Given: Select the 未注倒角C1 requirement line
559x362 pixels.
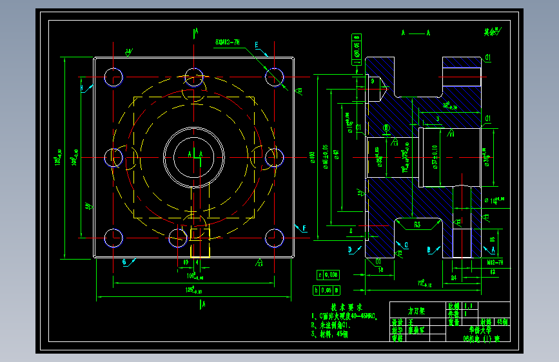Looking at the screenshot, I should [331, 325].
